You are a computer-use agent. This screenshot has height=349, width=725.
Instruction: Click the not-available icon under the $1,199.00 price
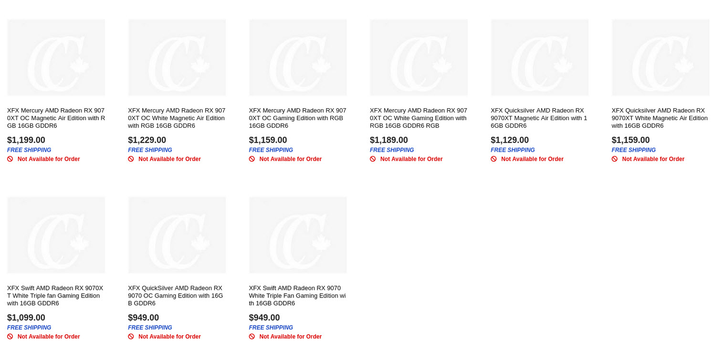pyautogui.click(x=10, y=159)
